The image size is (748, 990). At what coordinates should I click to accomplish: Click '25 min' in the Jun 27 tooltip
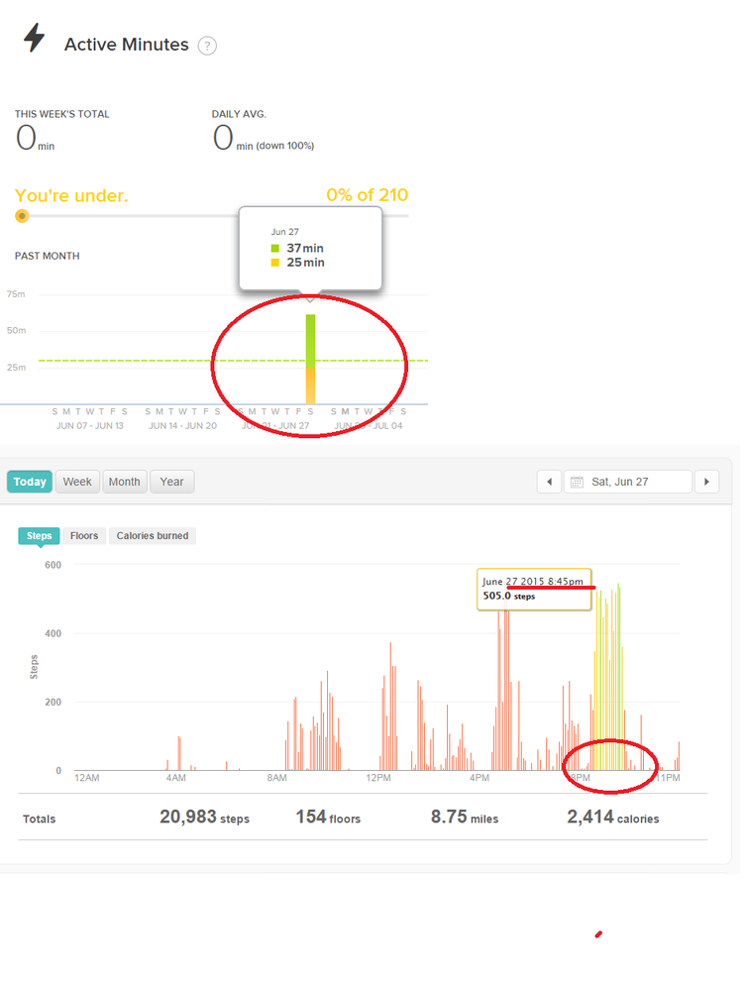pos(305,262)
